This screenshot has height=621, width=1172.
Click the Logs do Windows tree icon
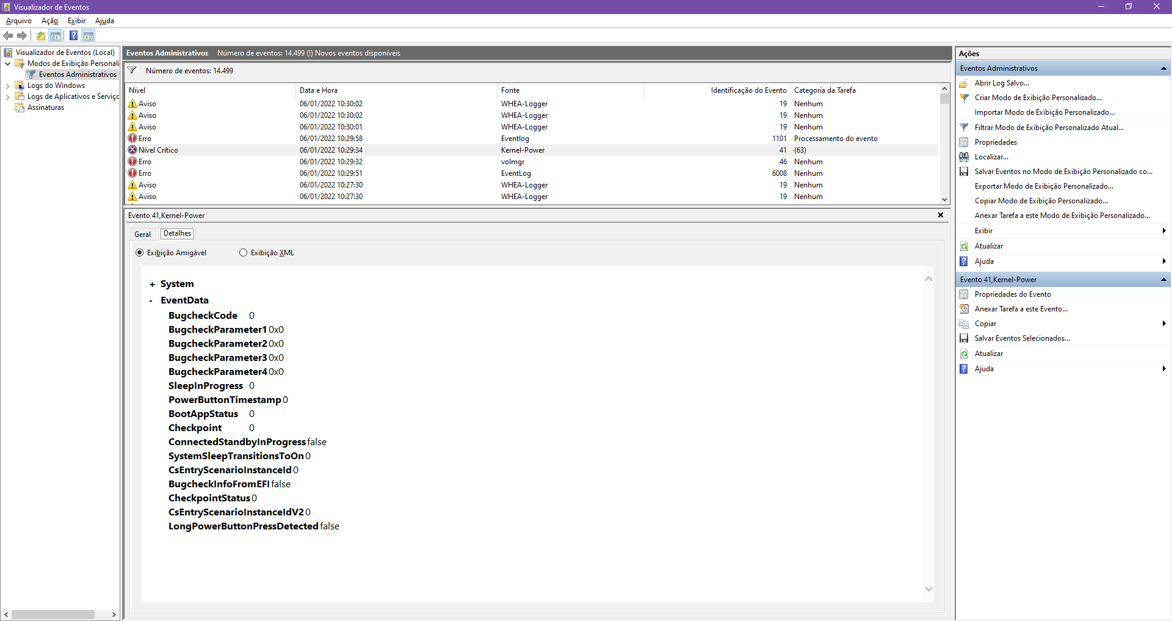coord(20,85)
